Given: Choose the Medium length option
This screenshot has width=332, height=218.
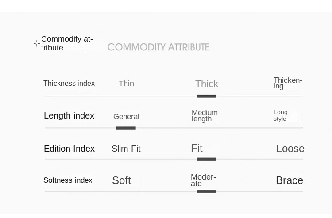Looking at the screenshot, I should coord(205,115).
